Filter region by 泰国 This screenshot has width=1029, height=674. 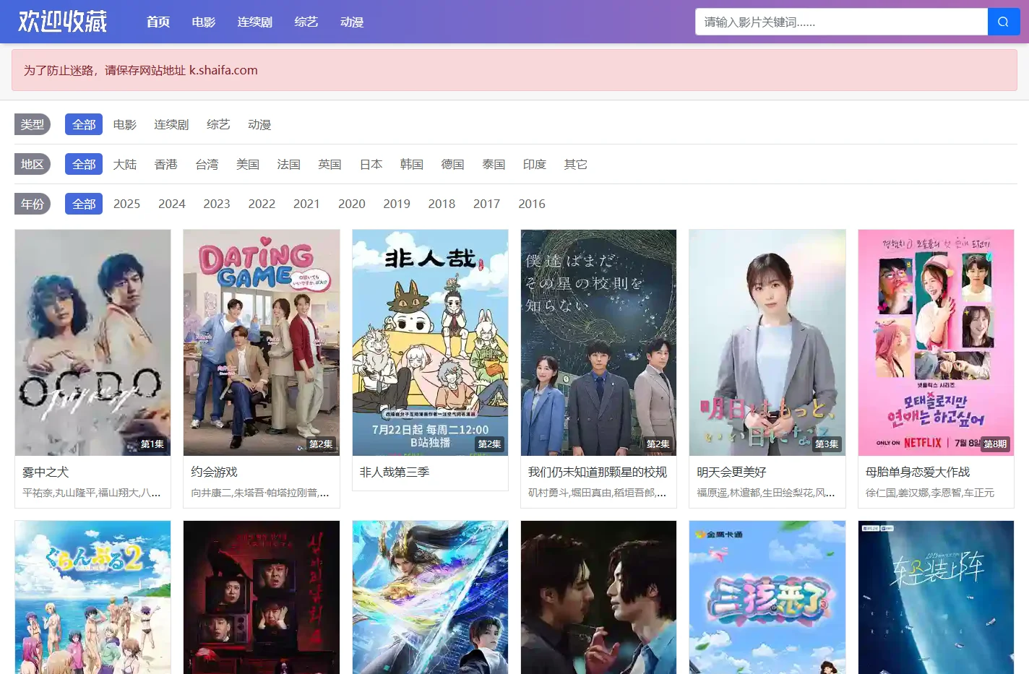[x=494, y=164]
